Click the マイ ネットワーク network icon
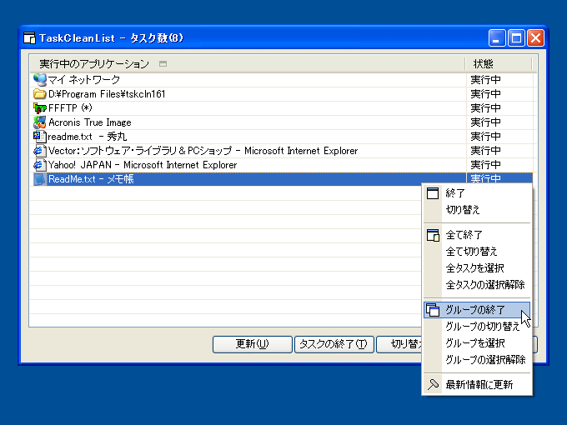The width and height of the screenshot is (567, 425). click(40, 80)
